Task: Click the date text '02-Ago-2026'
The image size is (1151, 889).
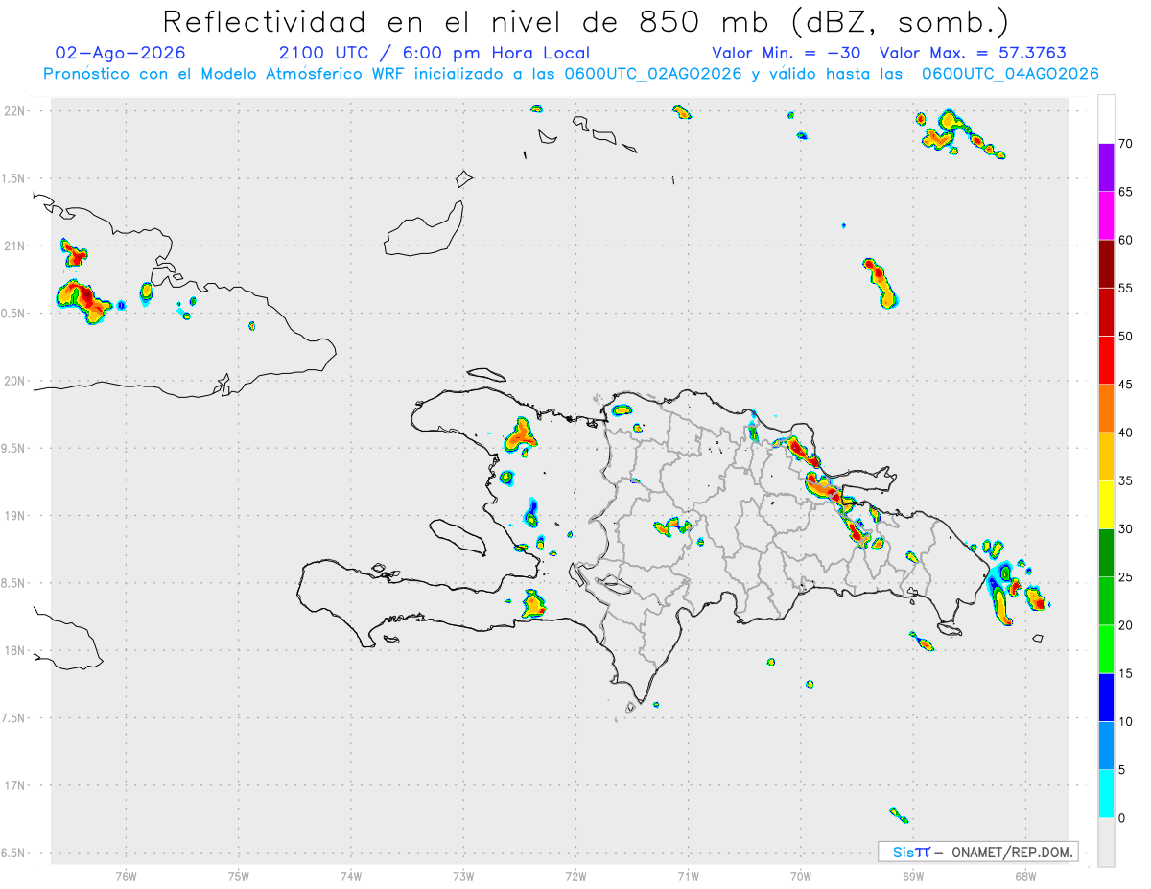Action: tap(121, 53)
